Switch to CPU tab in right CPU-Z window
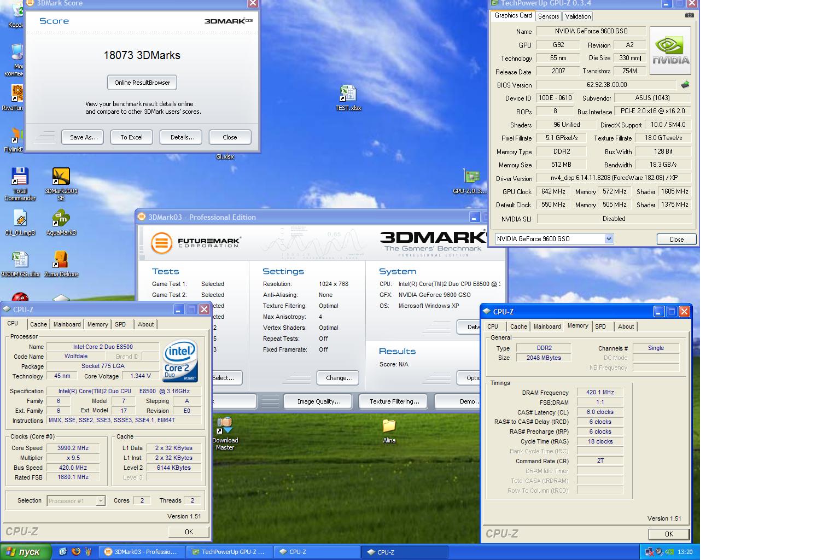Viewport: 840px width, 560px height. [493, 326]
